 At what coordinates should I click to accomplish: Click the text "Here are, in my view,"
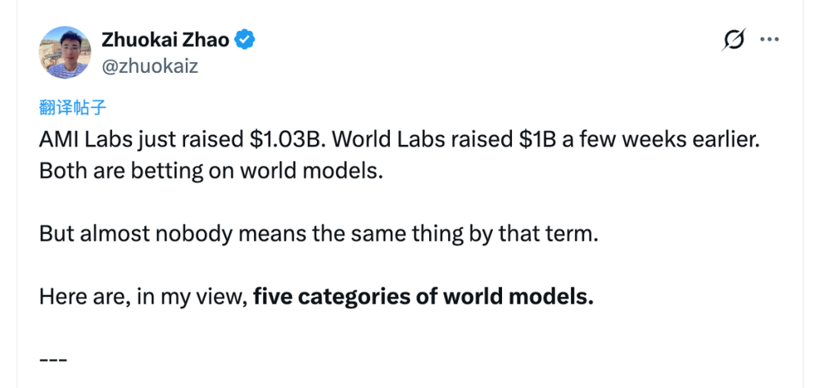click(143, 296)
